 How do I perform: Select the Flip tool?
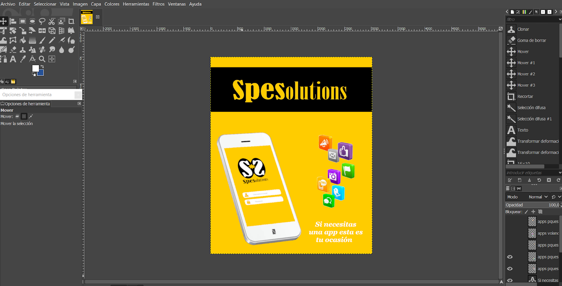click(42, 31)
